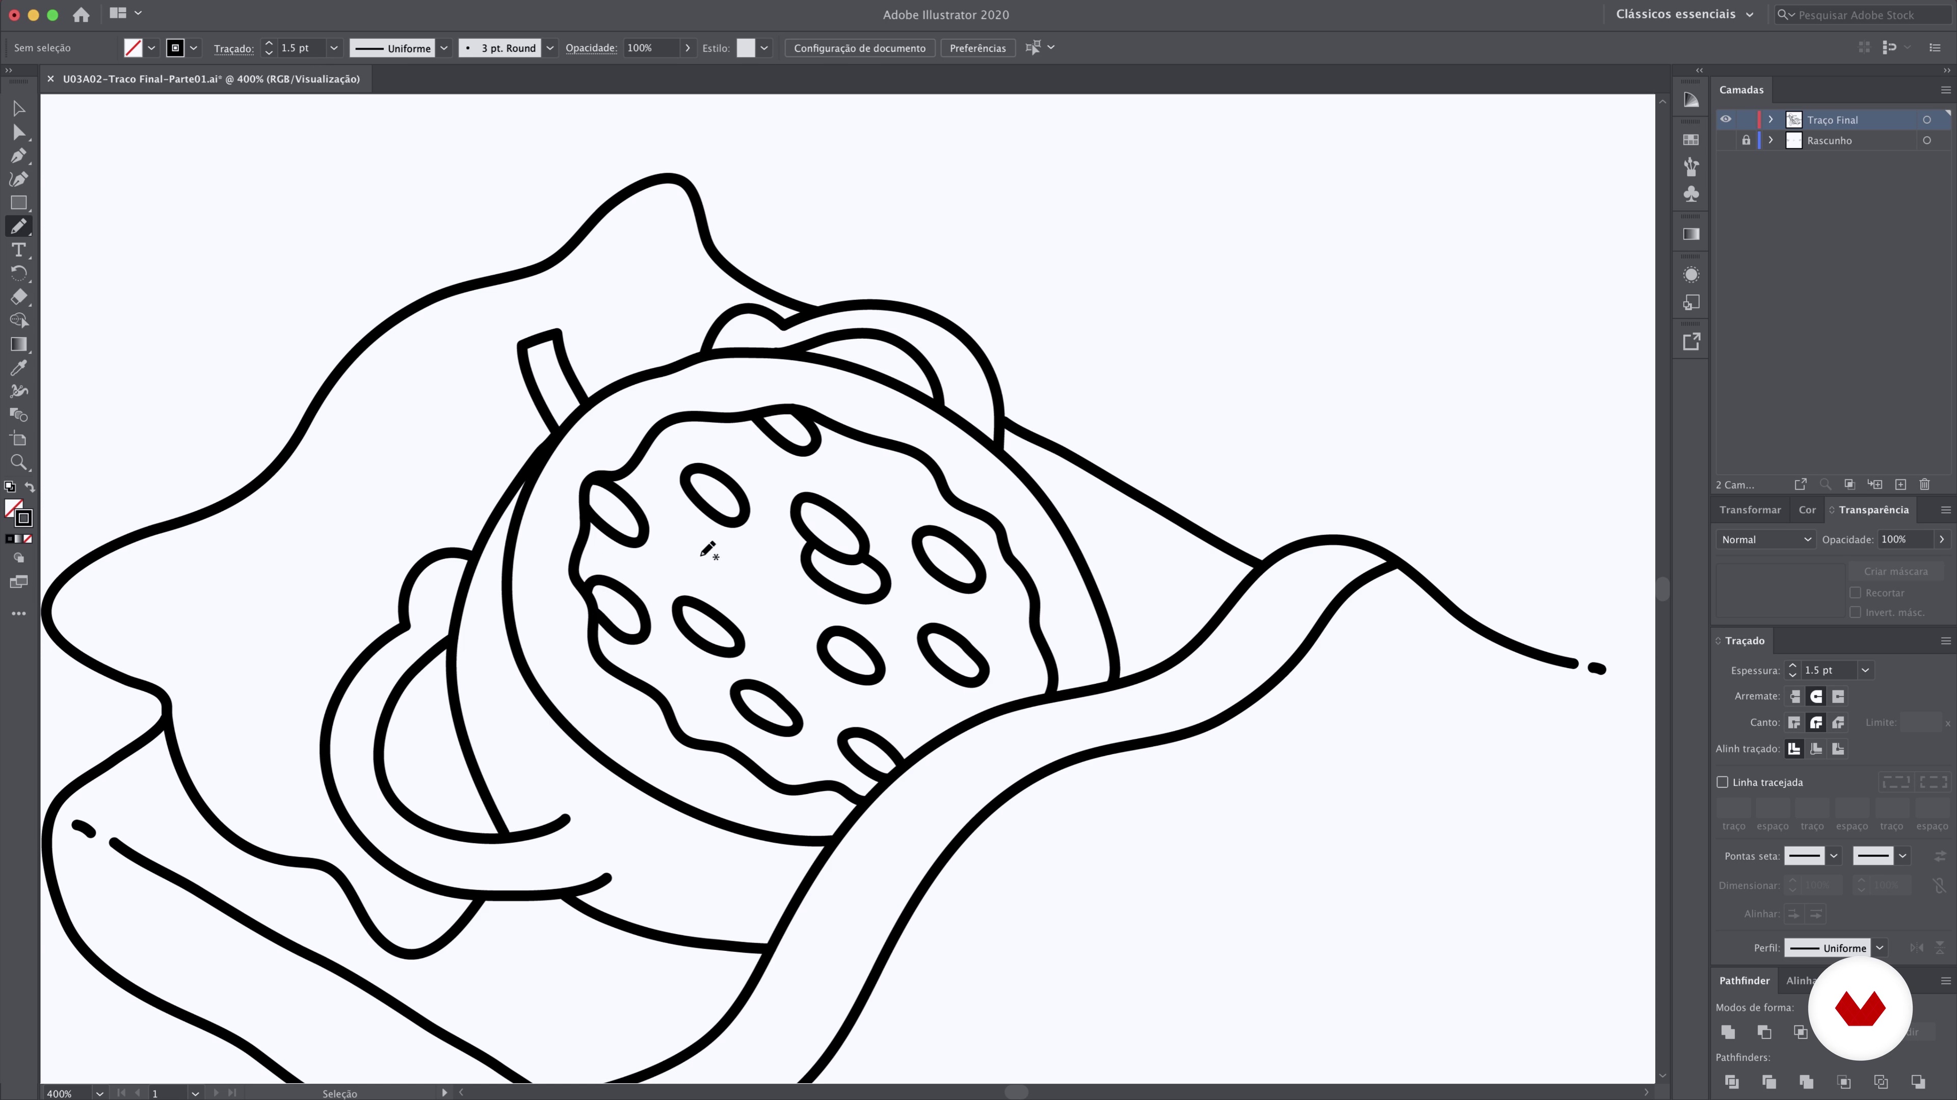Expand the Rascunho layer
The width and height of the screenshot is (1957, 1100).
[x=1771, y=141]
